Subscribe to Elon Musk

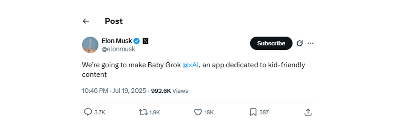point(271,43)
